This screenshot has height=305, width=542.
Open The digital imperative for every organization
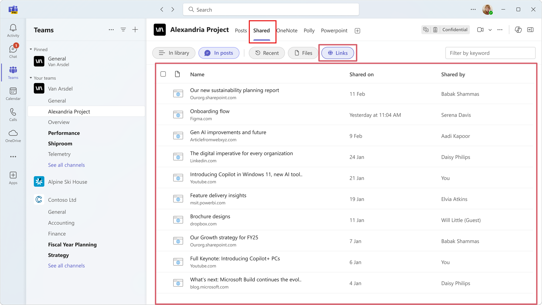pos(241,153)
